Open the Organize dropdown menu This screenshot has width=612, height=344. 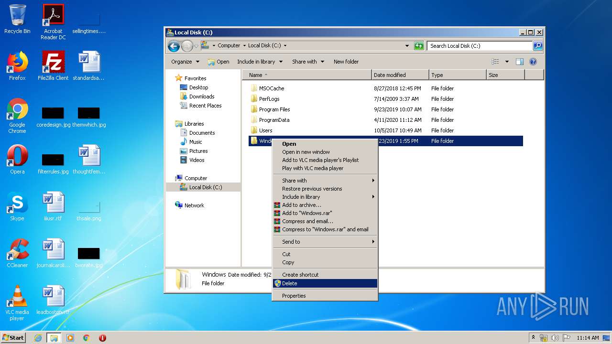tap(185, 62)
